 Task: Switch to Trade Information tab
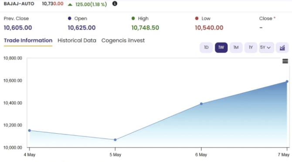coord(28,40)
